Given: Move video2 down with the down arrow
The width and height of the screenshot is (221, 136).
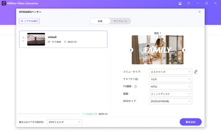Looking at the screenshot, I should coord(23,41).
